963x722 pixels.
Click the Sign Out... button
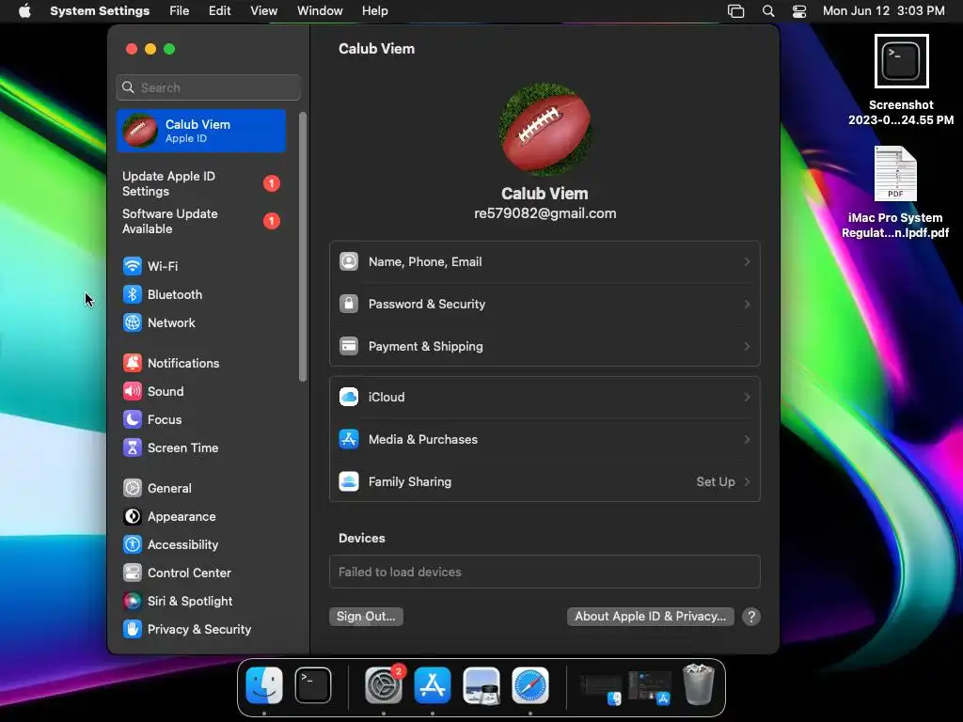pyautogui.click(x=366, y=617)
